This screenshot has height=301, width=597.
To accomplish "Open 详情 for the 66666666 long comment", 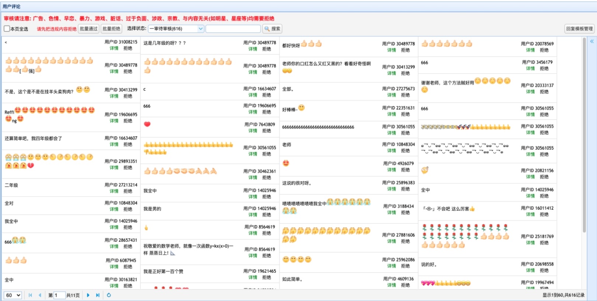I will pos(392,133).
